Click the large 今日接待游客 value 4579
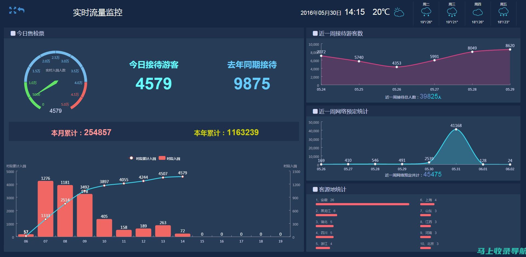Screen dimensions: 526x257 [x=154, y=84]
